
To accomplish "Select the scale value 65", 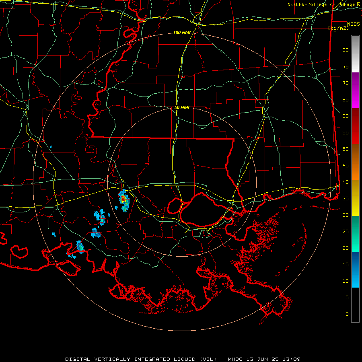I will pos(346,100).
